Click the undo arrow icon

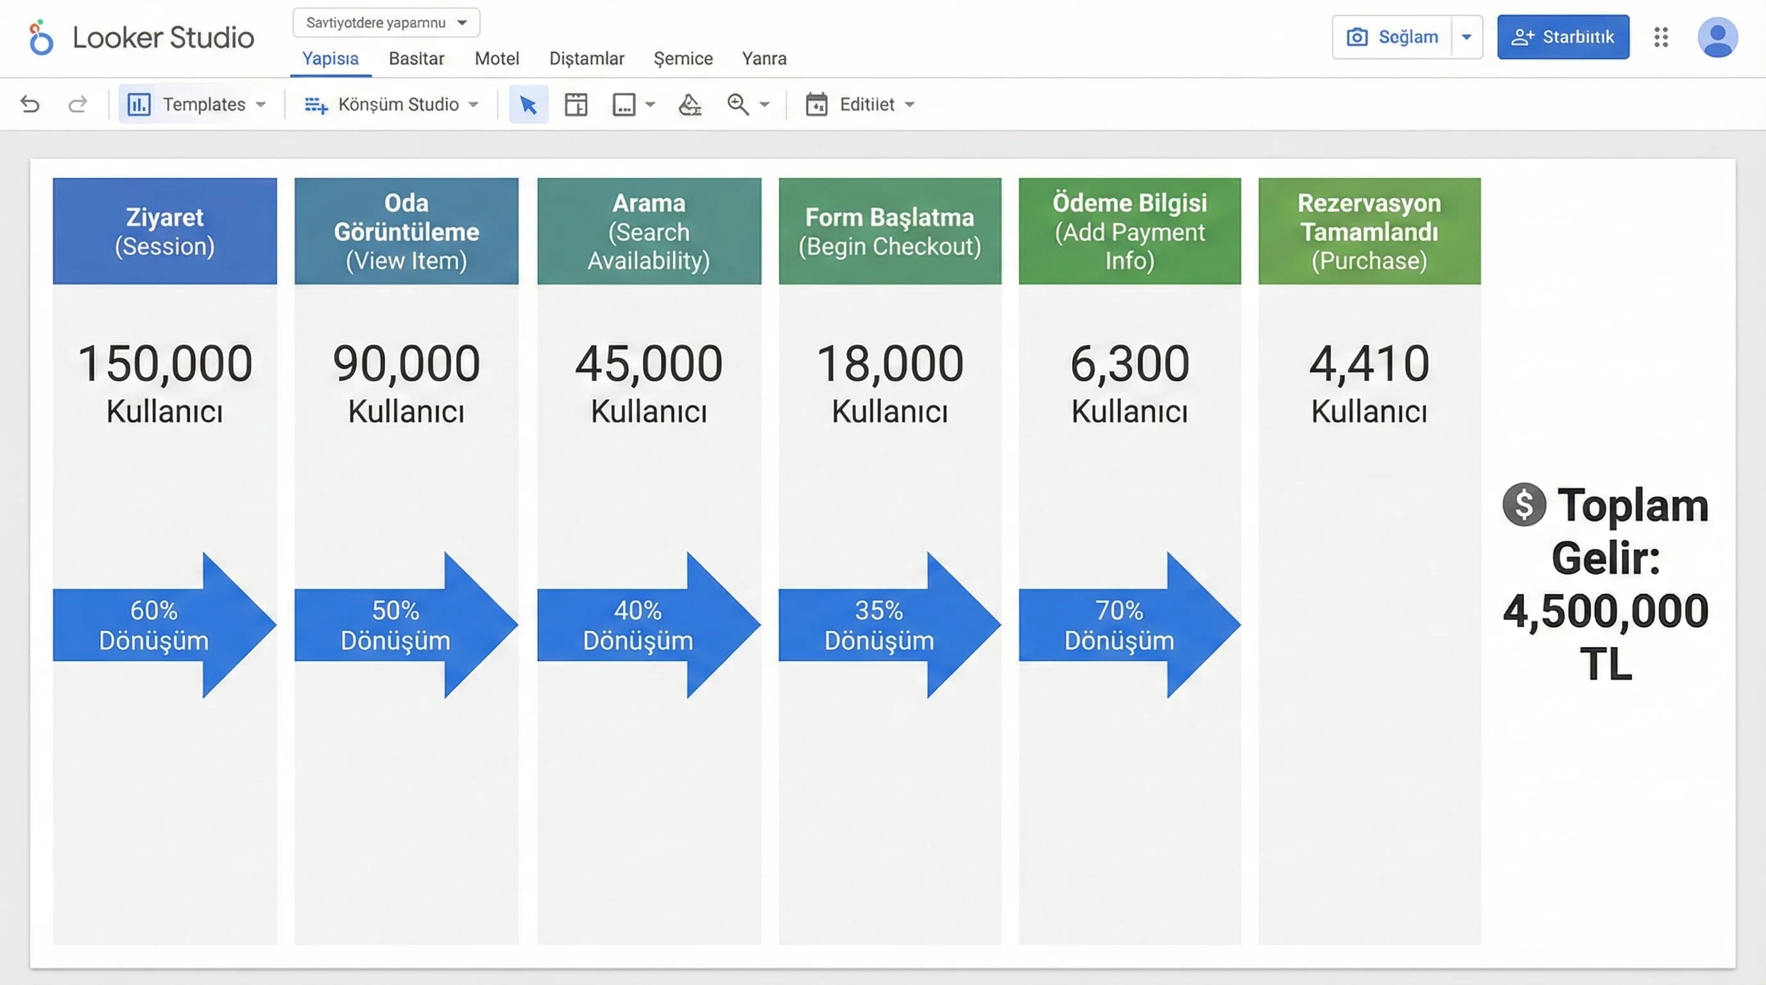tap(30, 104)
